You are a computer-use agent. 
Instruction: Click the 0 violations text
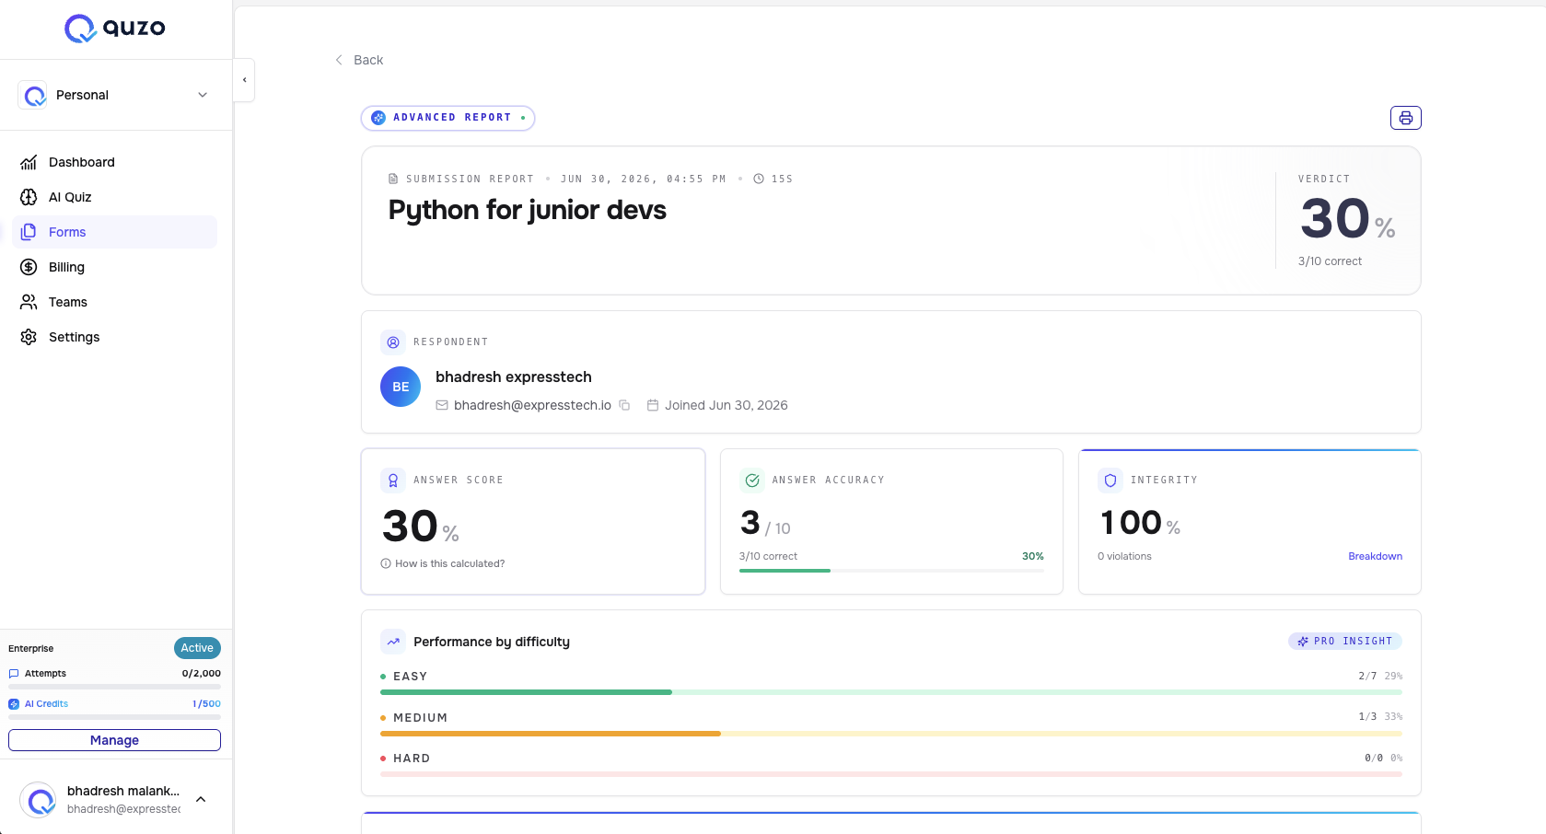click(1124, 556)
